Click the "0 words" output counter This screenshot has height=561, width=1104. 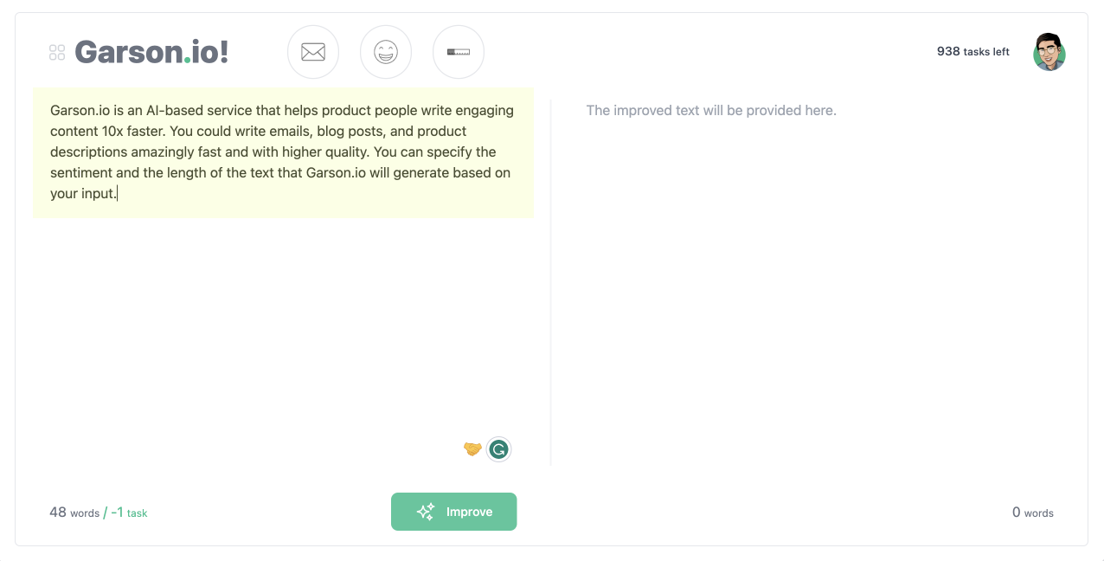click(1032, 513)
